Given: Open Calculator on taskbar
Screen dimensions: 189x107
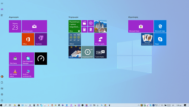Looking at the screenshot, I should tap(34, 105).
